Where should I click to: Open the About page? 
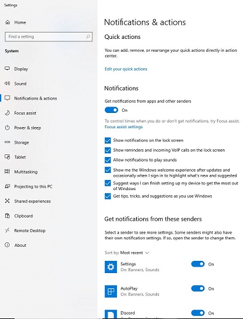[x=20, y=245]
